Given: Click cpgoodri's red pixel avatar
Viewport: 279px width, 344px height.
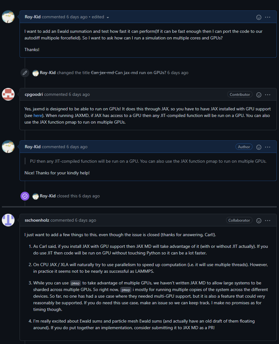Looking at the screenshot, I should pos(8,94).
